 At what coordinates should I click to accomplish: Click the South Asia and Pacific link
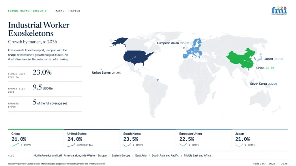point(165,155)
